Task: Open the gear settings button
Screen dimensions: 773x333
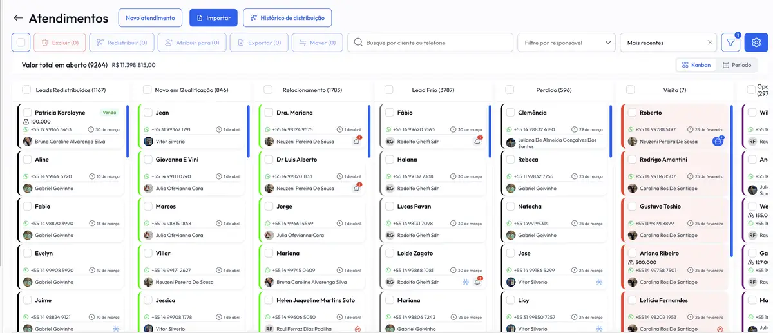Action: (756, 43)
